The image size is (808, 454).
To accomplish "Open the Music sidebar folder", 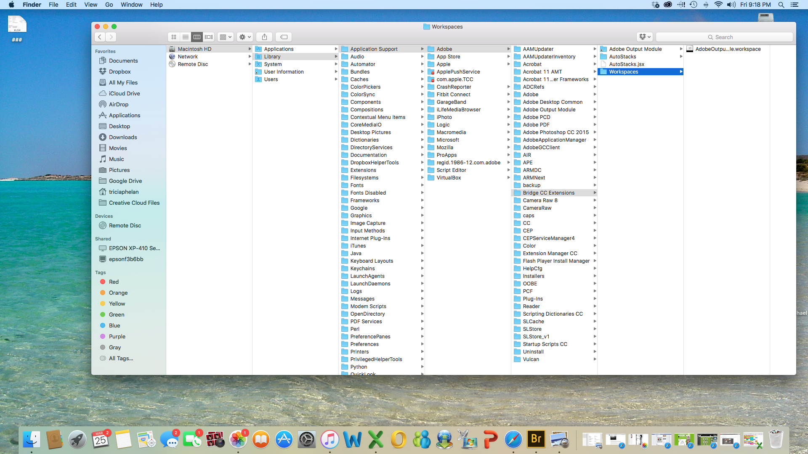I will tap(116, 159).
